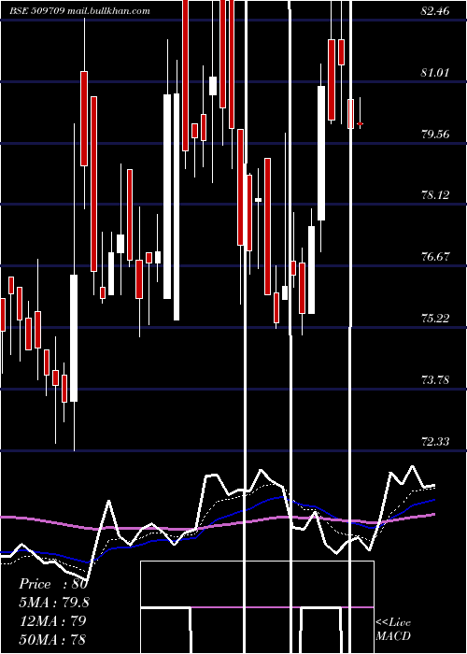Click the 50MA : 78 readout
The width and height of the screenshot is (467, 654).
(53, 639)
